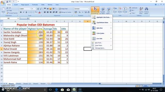
Task: Open Task View on the taskbar
Action: pyautogui.click(x=50, y=90)
